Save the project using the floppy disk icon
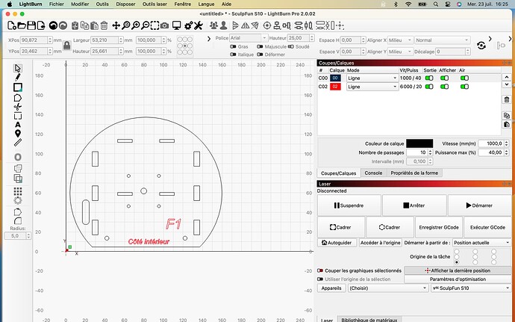The width and height of the screenshot is (515, 322). [x=31, y=25]
